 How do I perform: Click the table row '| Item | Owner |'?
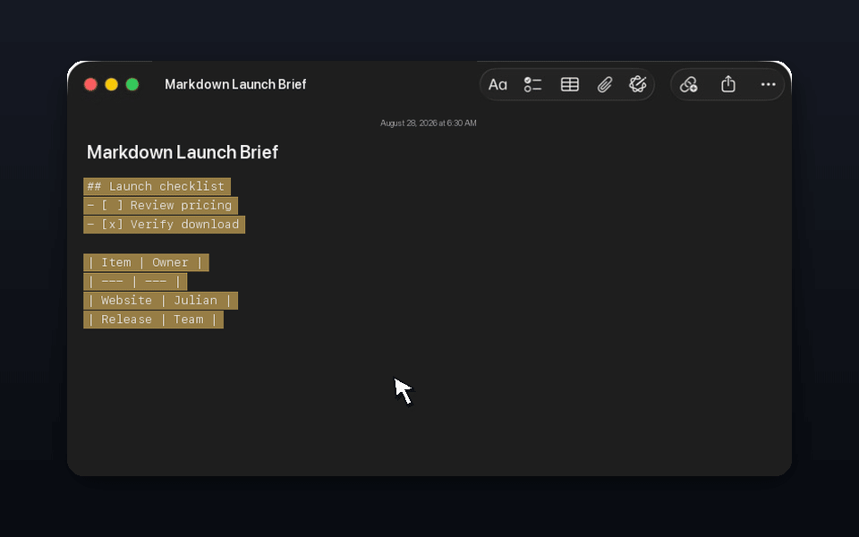coord(146,262)
